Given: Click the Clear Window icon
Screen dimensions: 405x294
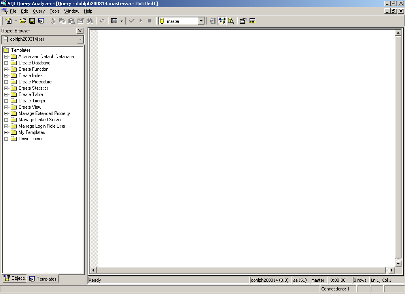Looking at the screenshot, I should tap(81, 21).
